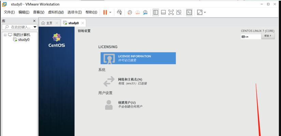
Task: Close the 主页 tab
Action: coord(57,23)
